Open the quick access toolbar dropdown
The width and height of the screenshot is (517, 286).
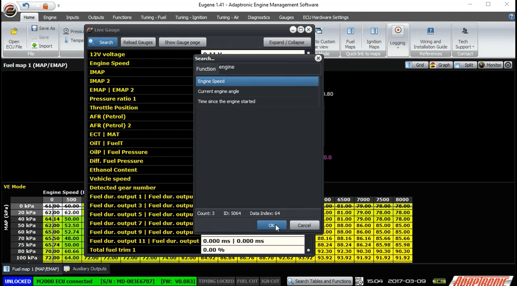pos(59,6)
